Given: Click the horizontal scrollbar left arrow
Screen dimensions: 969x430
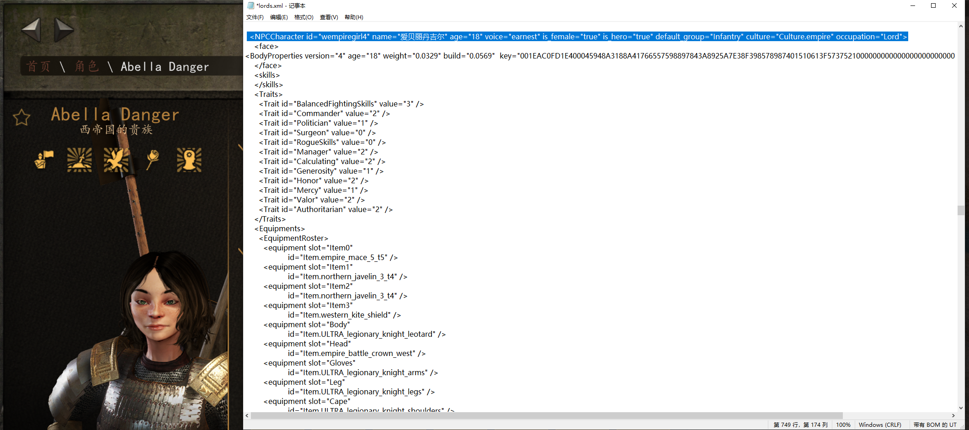Looking at the screenshot, I should point(247,415).
